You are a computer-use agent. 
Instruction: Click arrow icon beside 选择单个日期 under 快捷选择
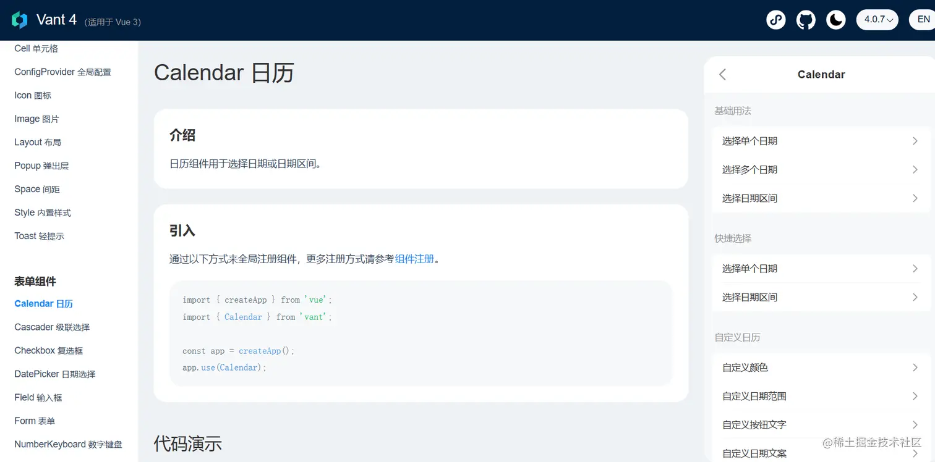pos(915,268)
